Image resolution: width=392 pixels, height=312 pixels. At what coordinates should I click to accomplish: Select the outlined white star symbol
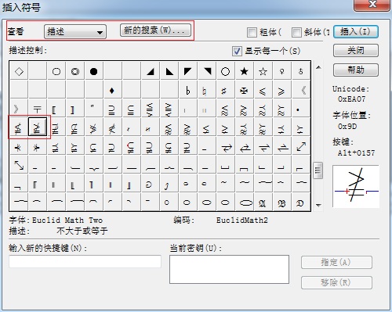coord(263,71)
